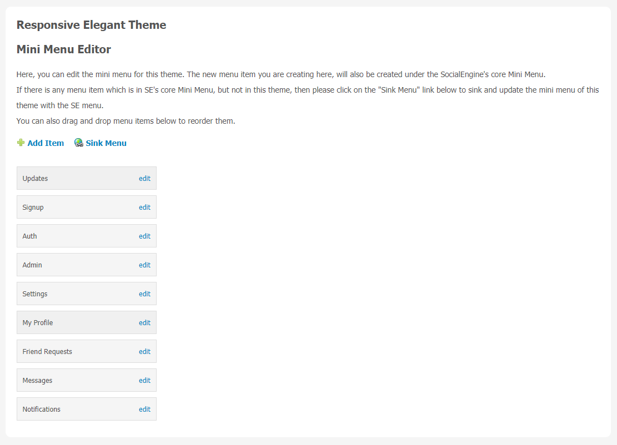Edit the Signup menu item
Viewport: 617px width, 445px height.
[144, 207]
